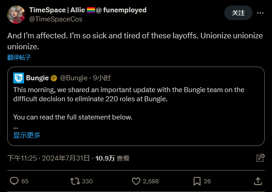
Task: Click the Bungie verified gold badge
Action: coord(54,78)
